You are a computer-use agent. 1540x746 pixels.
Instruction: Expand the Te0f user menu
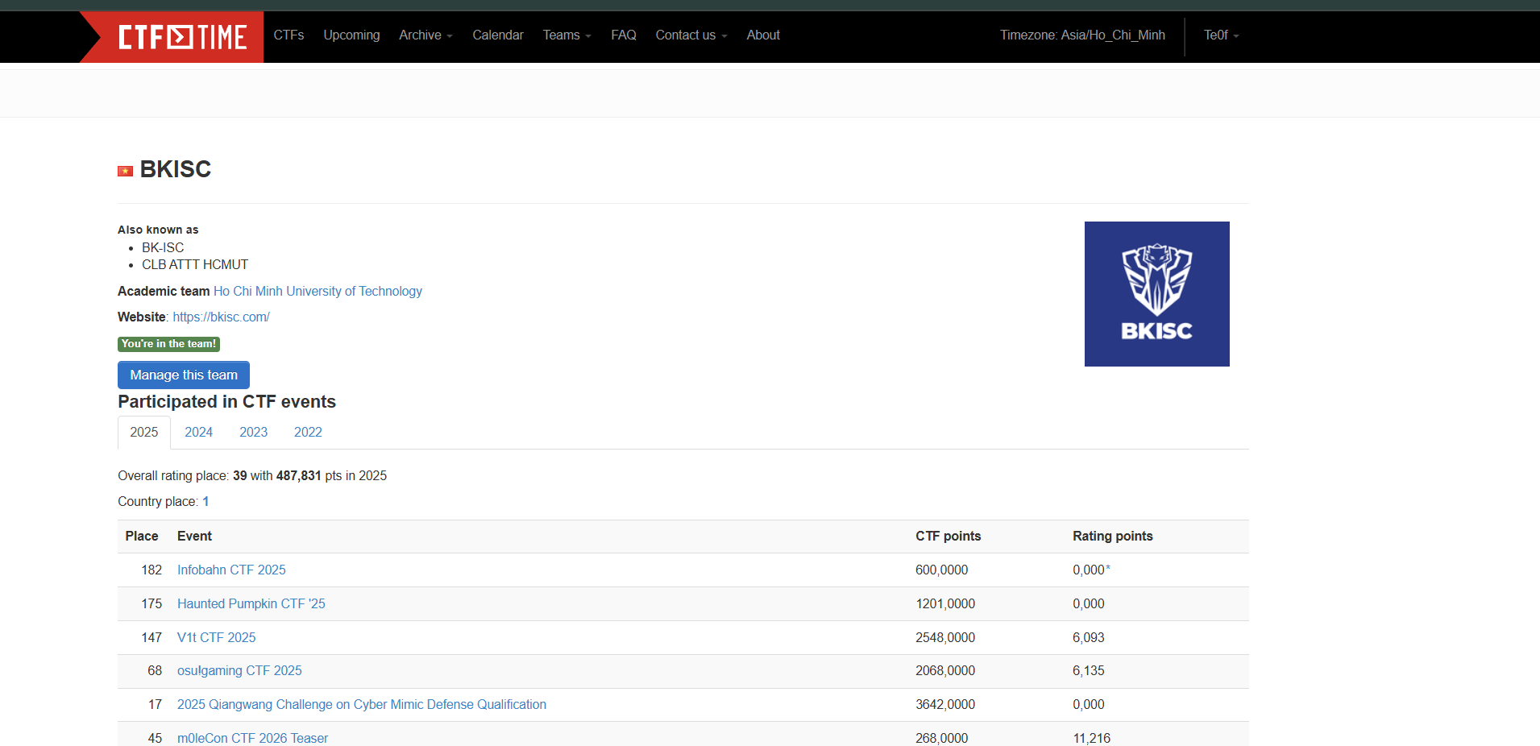1221,35
